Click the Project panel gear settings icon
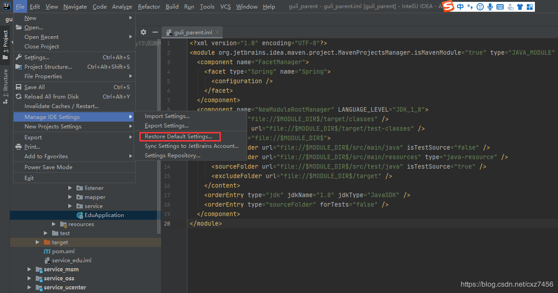This screenshot has width=558, height=293. [x=143, y=32]
